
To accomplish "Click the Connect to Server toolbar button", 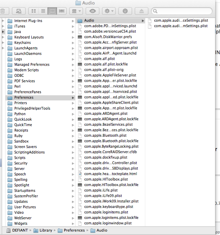I will coord(19,11).
